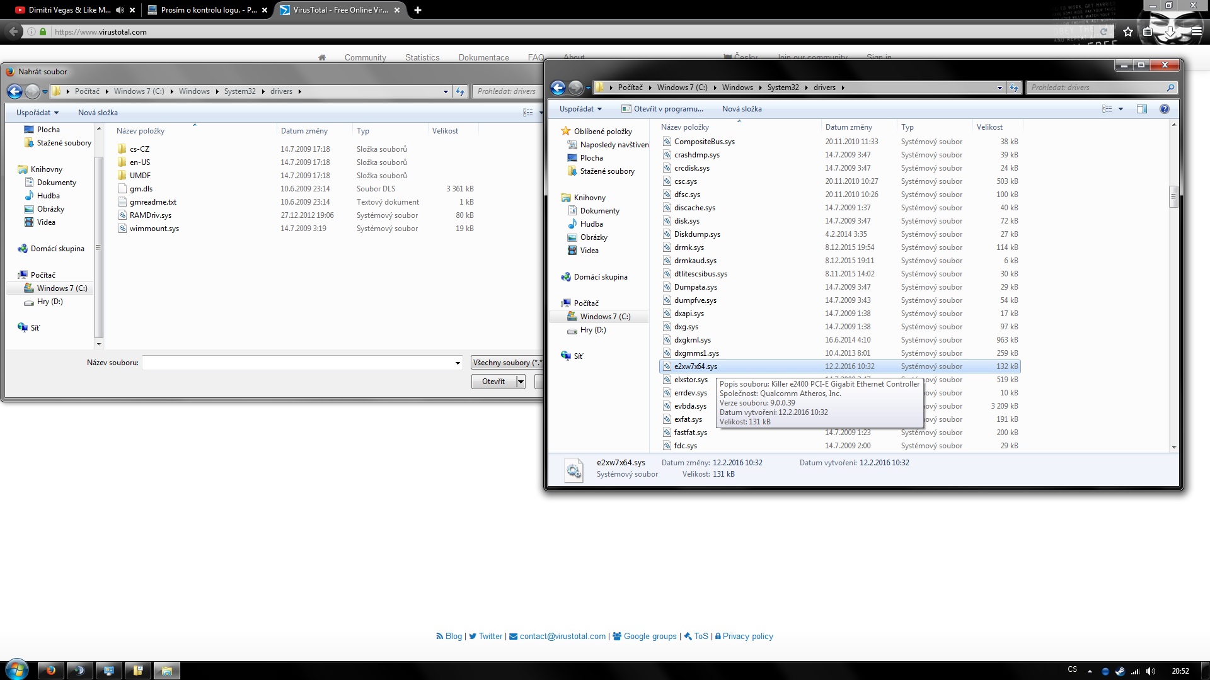The width and height of the screenshot is (1210, 680).
Task: Sort by Datum změny column in Explorer
Action: [848, 127]
